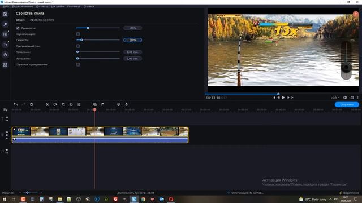Viewport: 362px width, 203px height.
Task: Enable the Оригинальный тон checkbox
Action: (78, 46)
